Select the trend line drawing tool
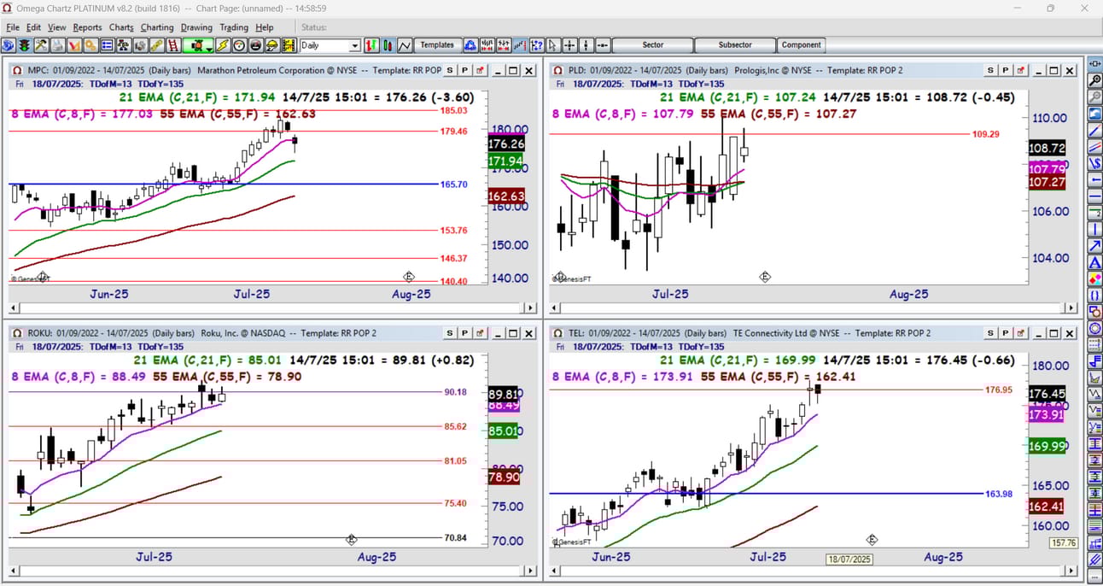This screenshot has height=586, width=1103. coord(1094,129)
